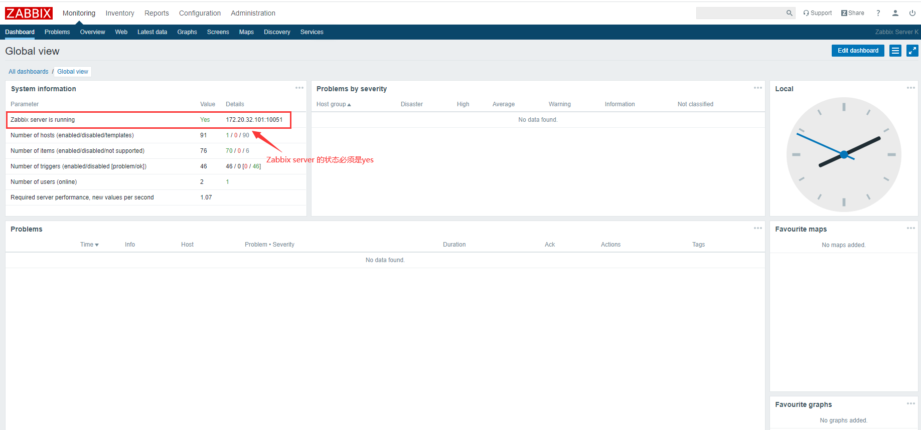921x430 pixels.
Task: Open Local clock widget menu dots
Action: (x=911, y=88)
